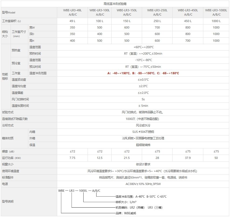Select the 温度恢复时间 row label
Viewport: 230px width, 217px height.
20,106
